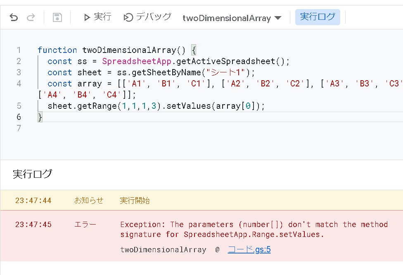
Task: Save the project using the floppy disk icon
Action: 57,17
